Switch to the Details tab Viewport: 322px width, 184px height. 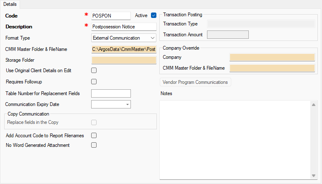coord(10,4)
